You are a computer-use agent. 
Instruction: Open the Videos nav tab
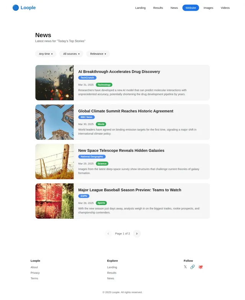(225, 8)
